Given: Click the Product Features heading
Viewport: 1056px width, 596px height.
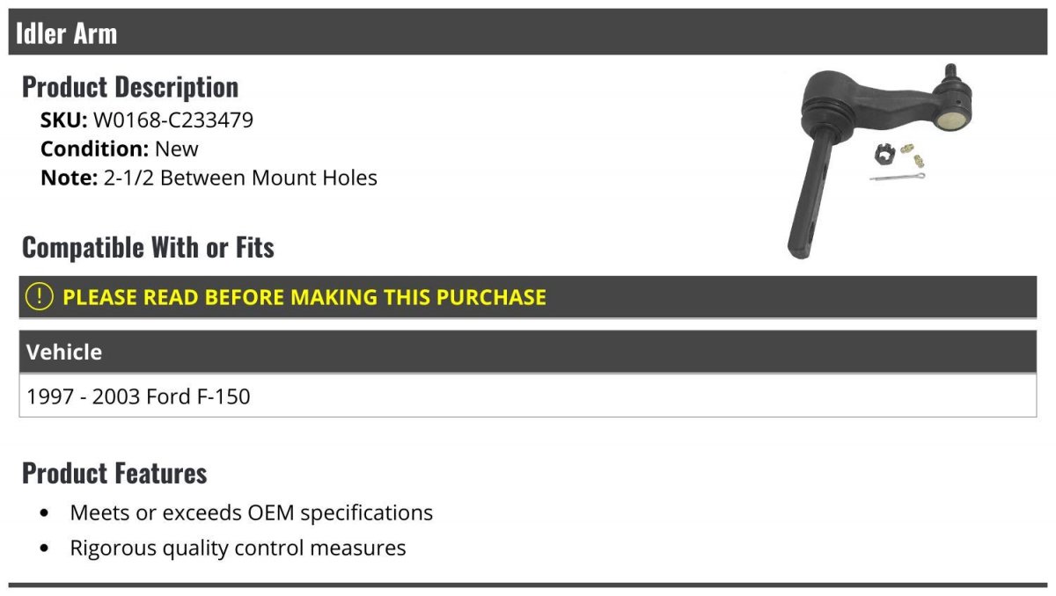Looking at the screenshot, I should pyautogui.click(x=114, y=473).
